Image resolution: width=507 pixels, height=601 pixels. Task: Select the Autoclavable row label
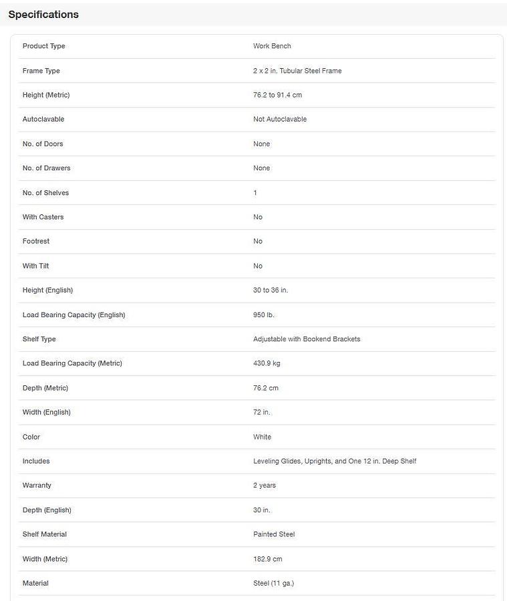[x=43, y=120]
